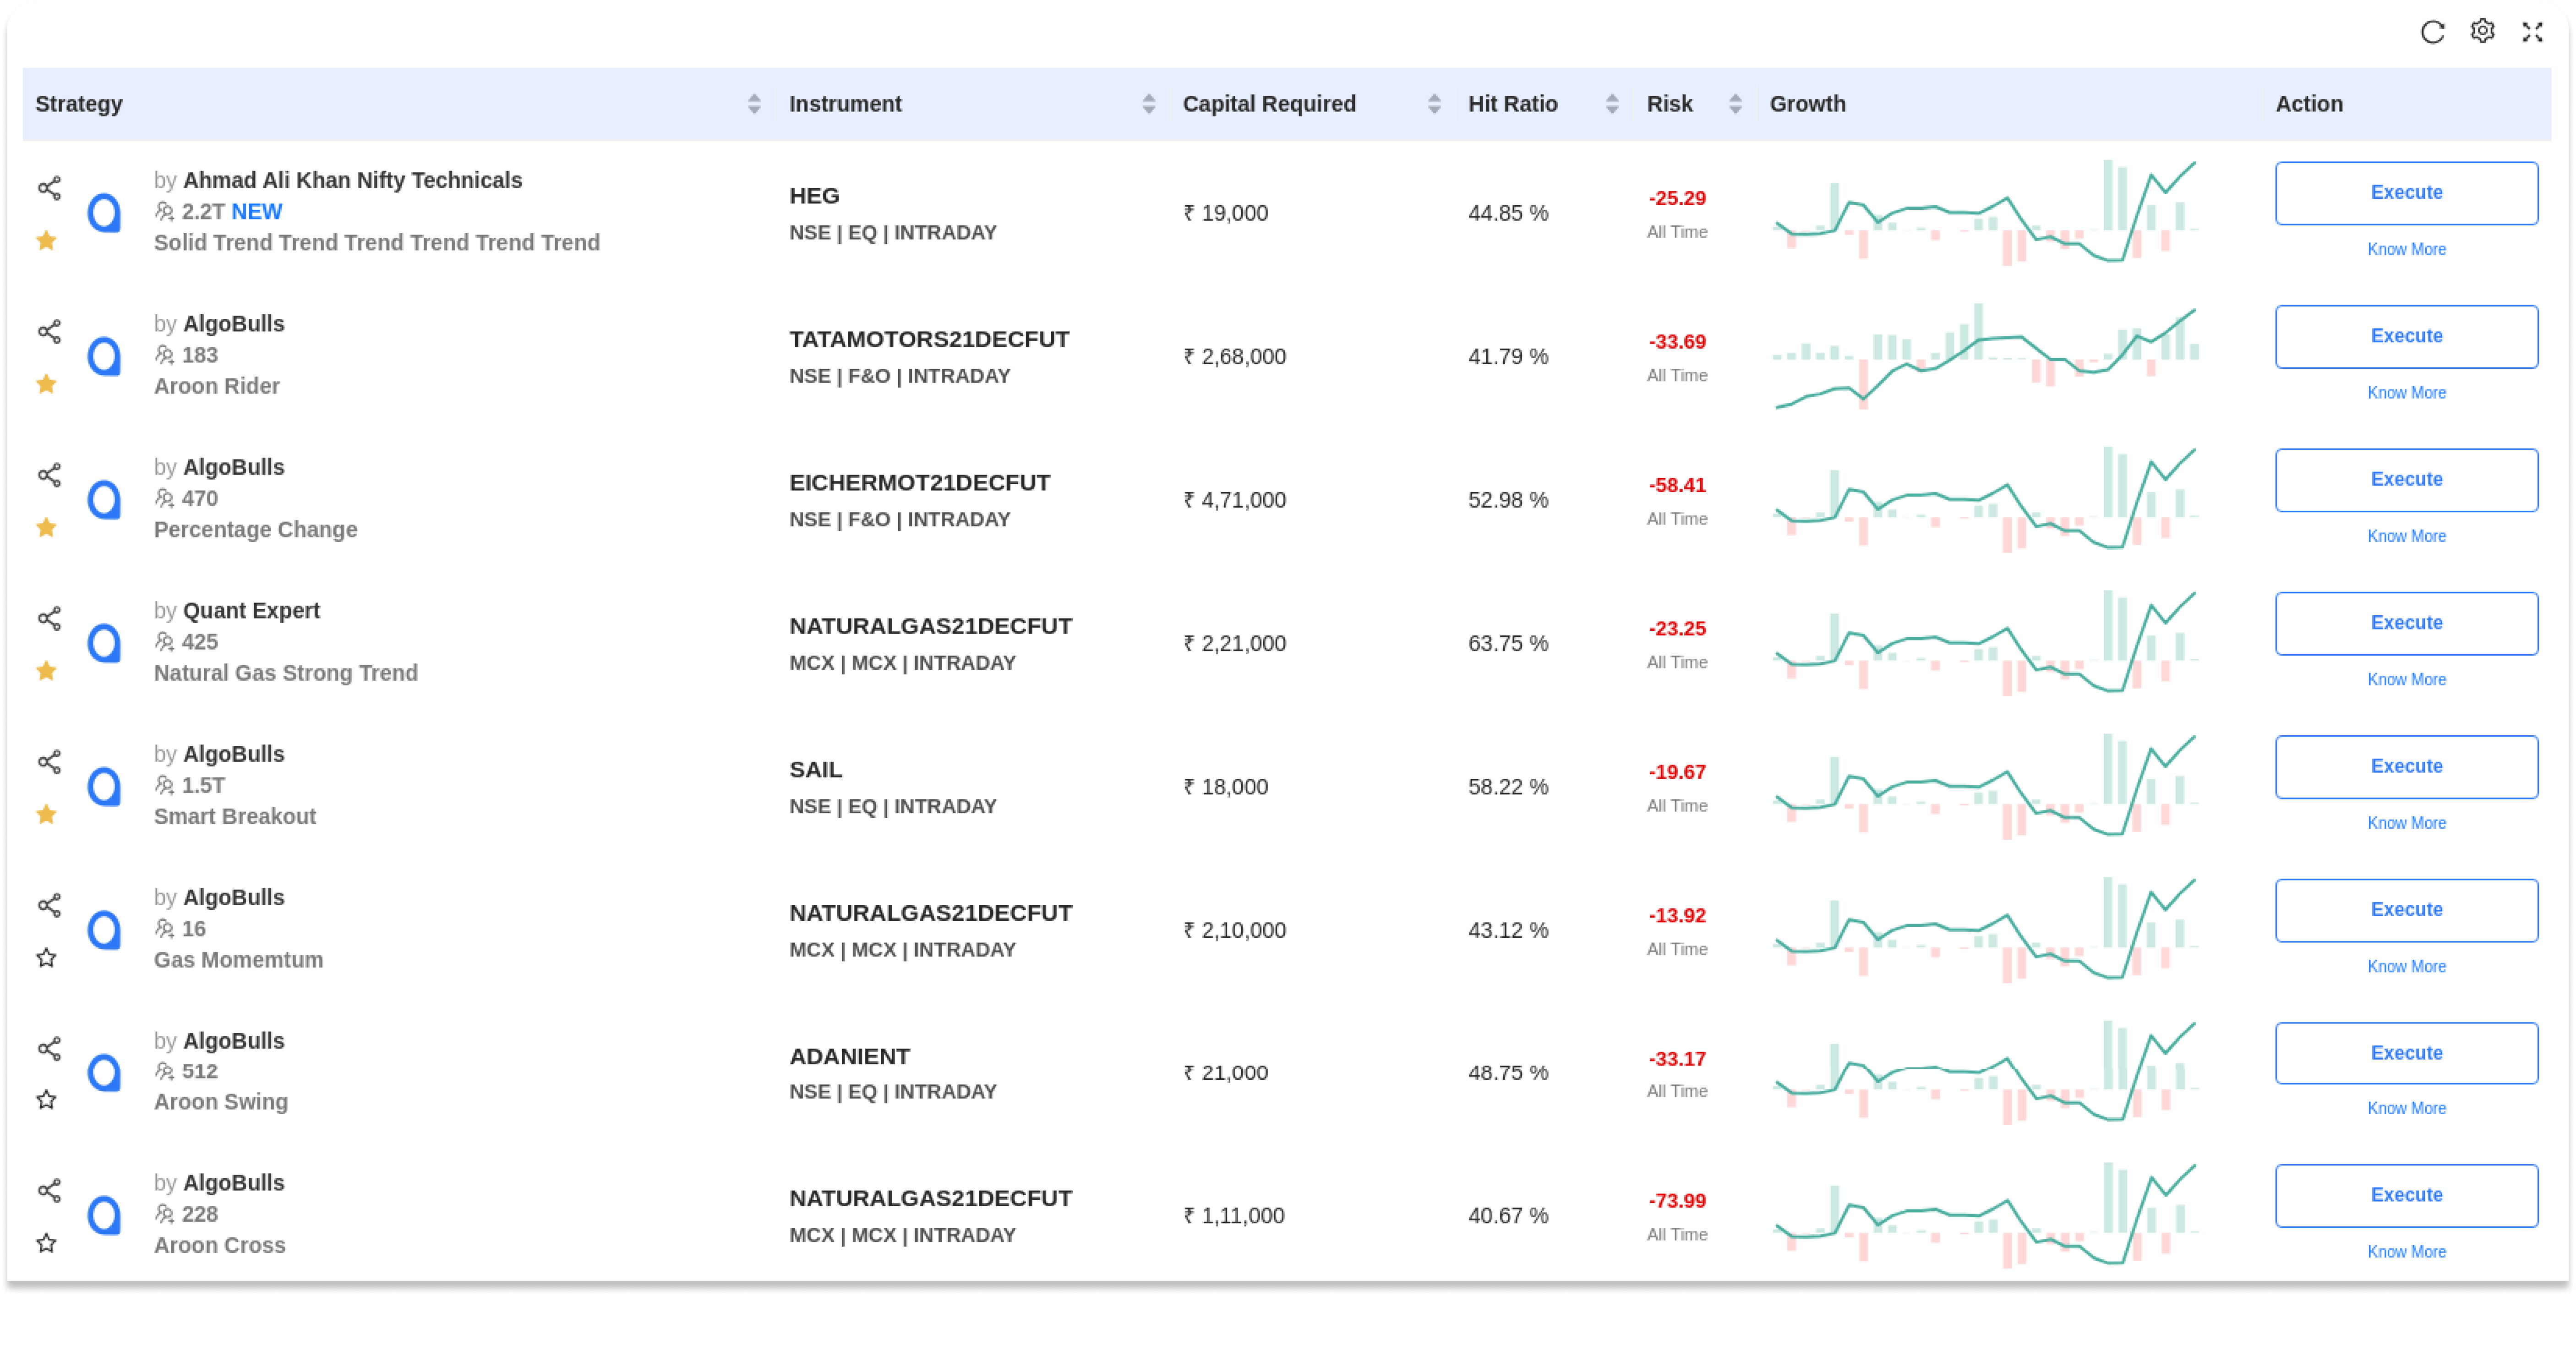Favorite the Aroon Cross strategy

pyautogui.click(x=46, y=1243)
